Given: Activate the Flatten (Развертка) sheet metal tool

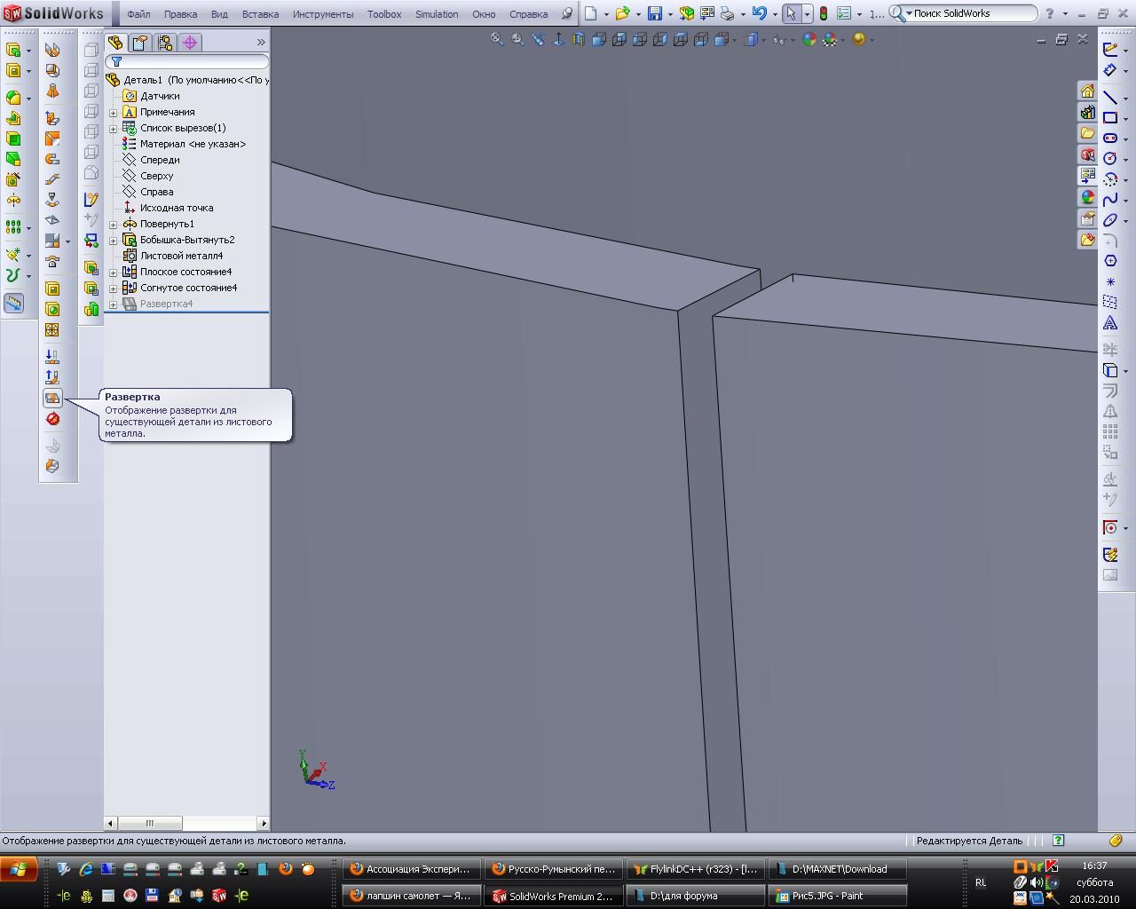Looking at the screenshot, I should tap(52, 398).
